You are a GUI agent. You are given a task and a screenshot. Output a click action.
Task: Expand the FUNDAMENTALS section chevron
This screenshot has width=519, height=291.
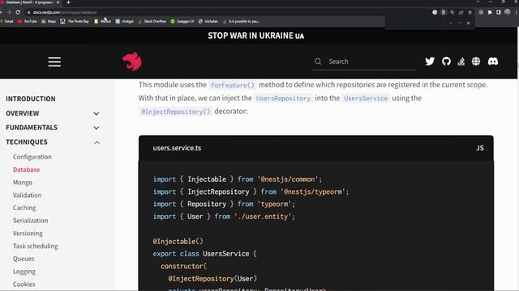tap(96, 128)
